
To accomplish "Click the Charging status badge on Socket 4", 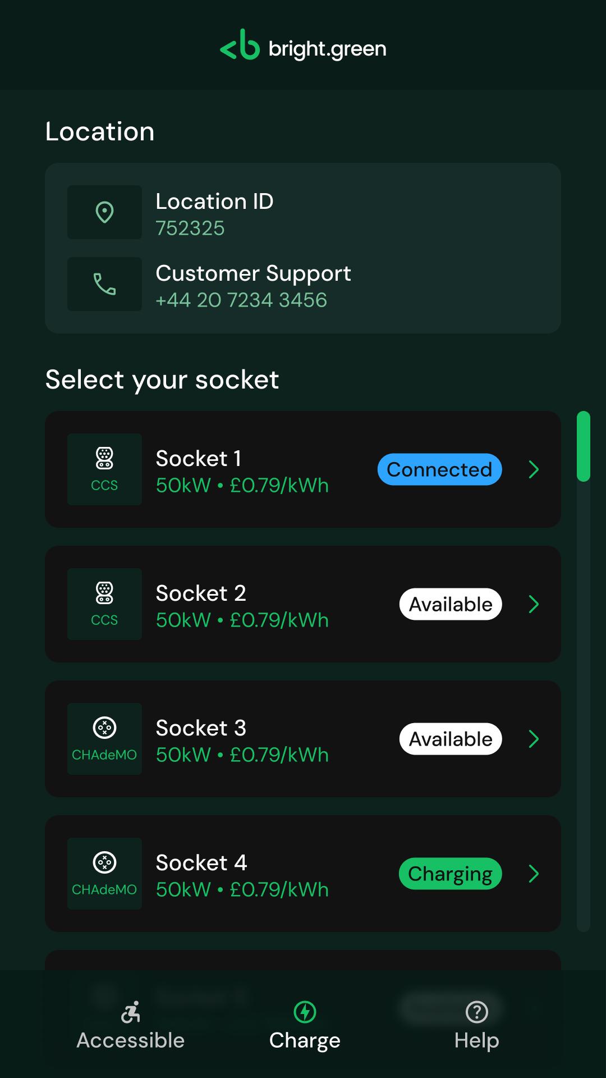I will click(x=450, y=874).
